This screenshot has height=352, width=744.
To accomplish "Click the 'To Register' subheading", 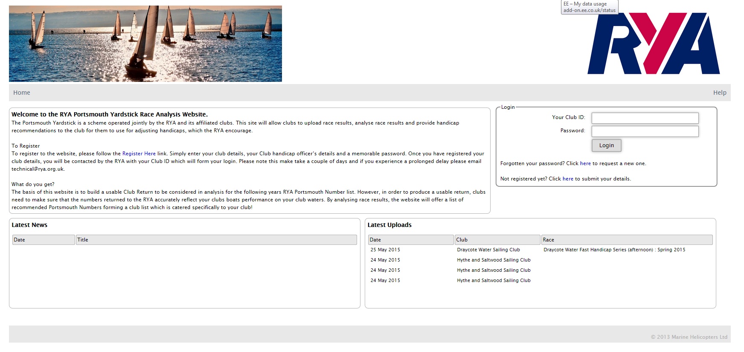I will coord(26,146).
